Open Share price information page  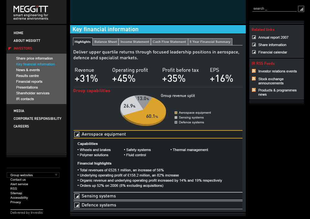[x=34, y=58]
